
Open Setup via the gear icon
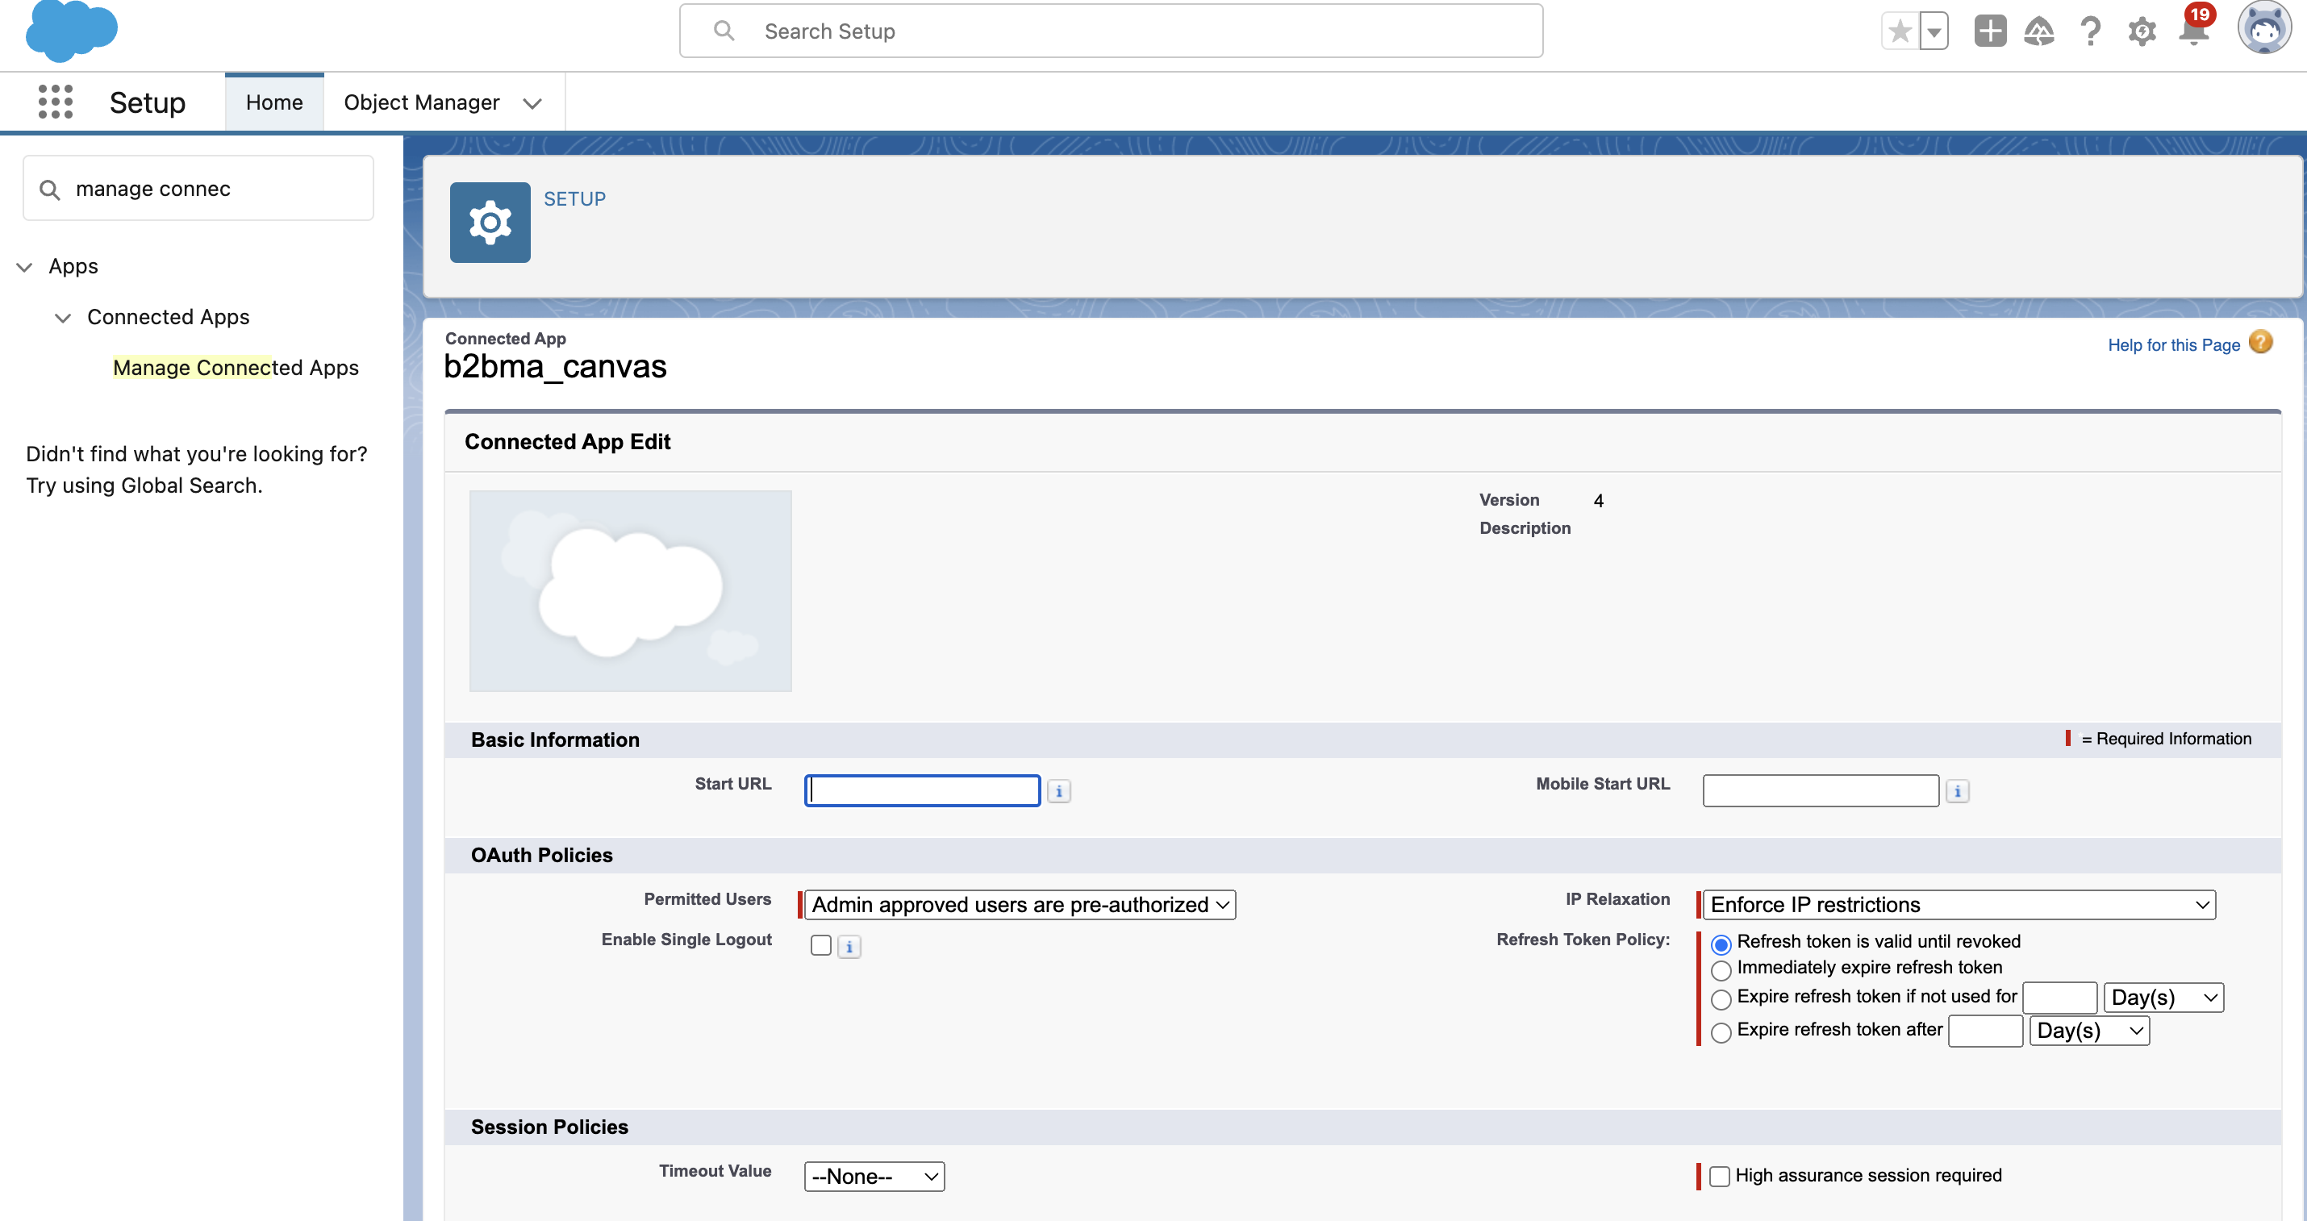[x=2142, y=32]
